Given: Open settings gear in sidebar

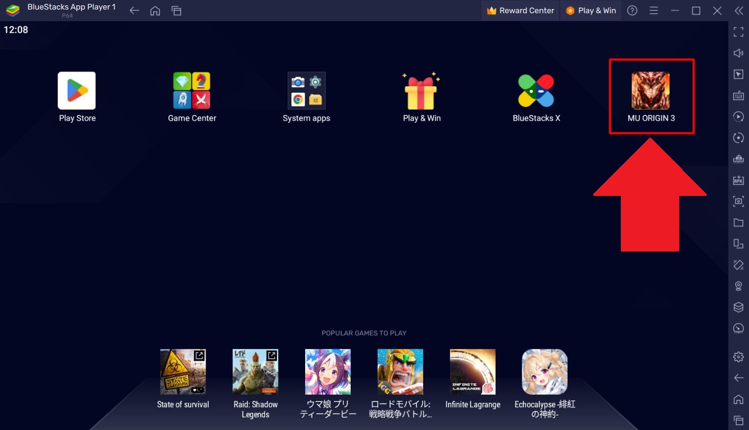Looking at the screenshot, I should click(x=738, y=356).
